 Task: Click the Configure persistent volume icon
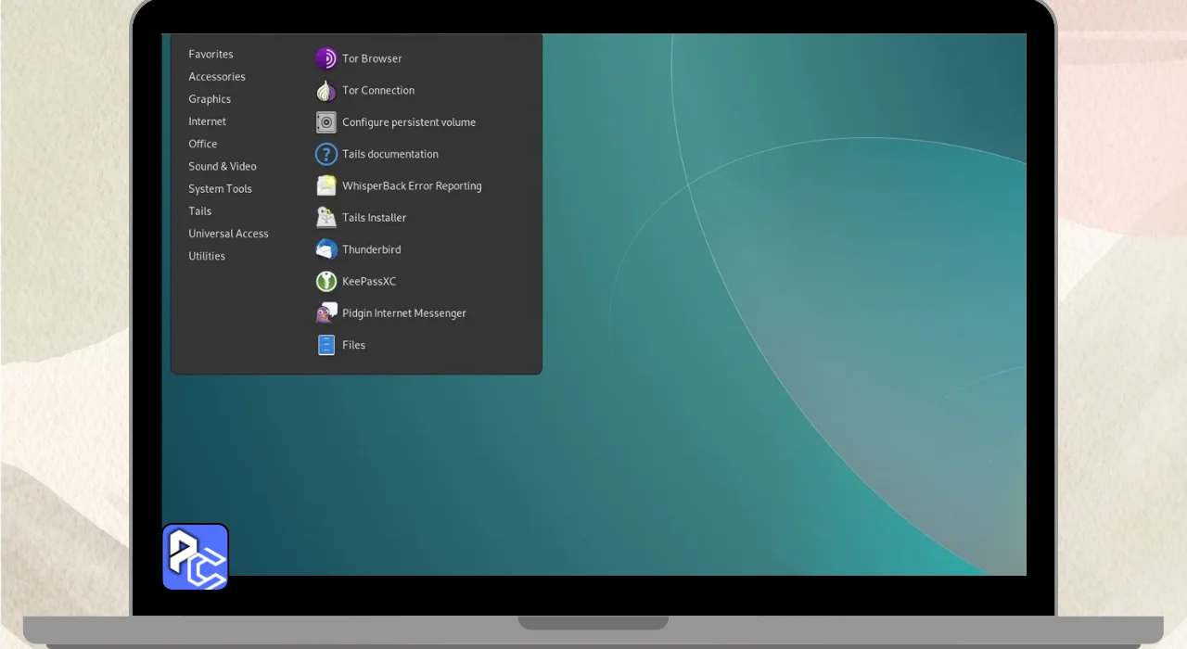(325, 122)
